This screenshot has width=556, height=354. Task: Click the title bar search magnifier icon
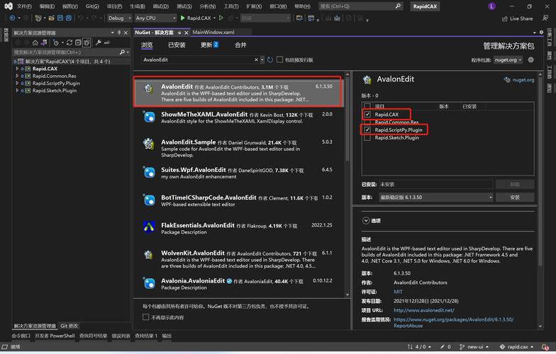[x=398, y=6]
